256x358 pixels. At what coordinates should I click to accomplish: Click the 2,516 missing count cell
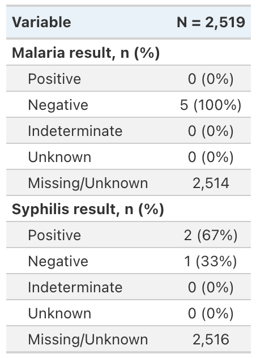point(211,339)
